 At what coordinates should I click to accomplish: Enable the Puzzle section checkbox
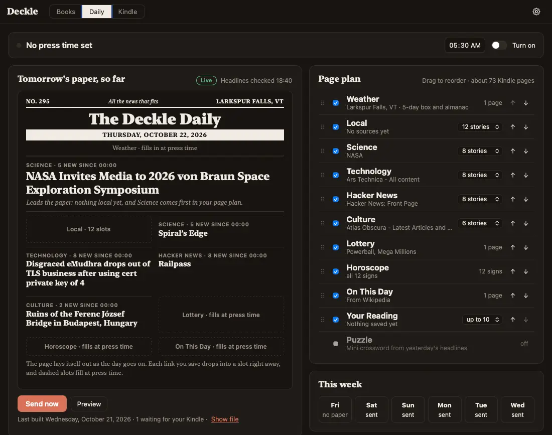(x=336, y=344)
